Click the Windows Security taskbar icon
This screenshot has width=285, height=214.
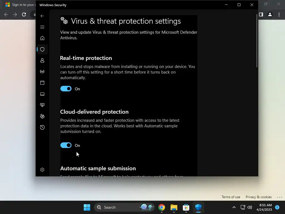pos(198,207)
